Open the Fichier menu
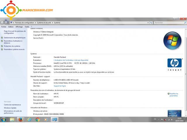Screen dimensions: 187x140 point(4,27)
